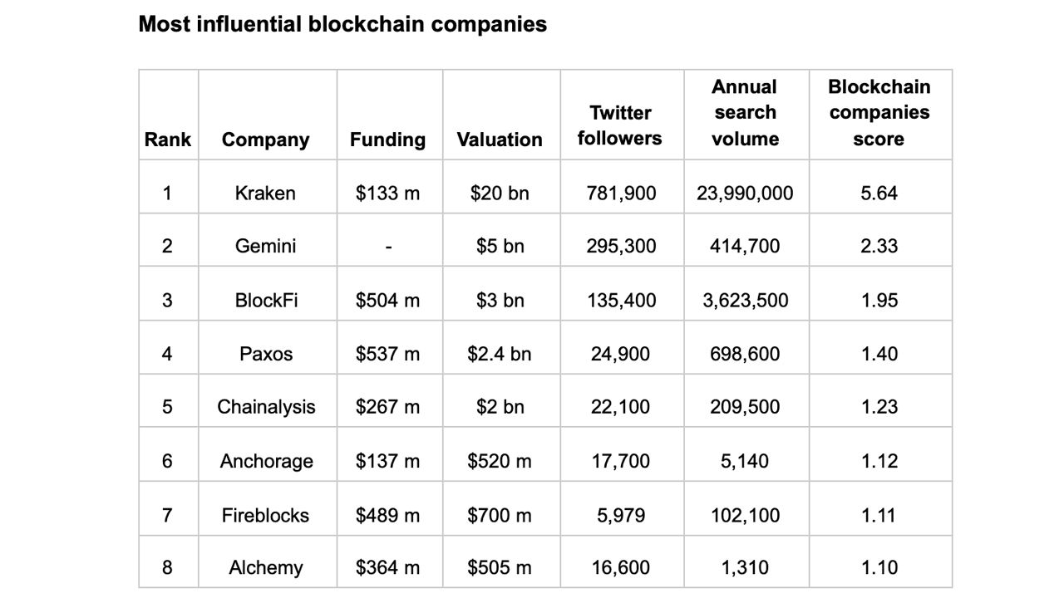Select the Twitter followers column header
This screenshot has width=1064, height=598.
620,125
